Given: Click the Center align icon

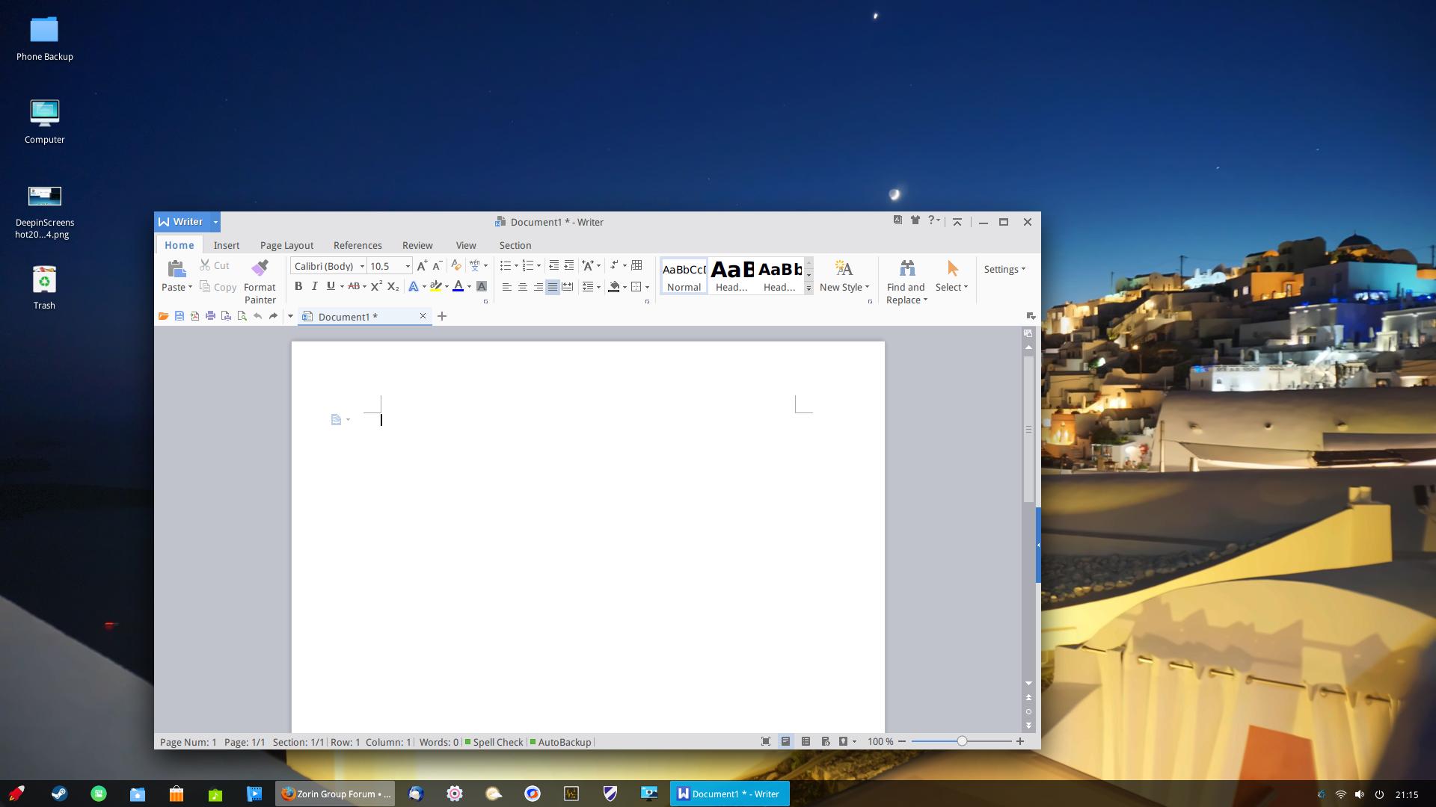Looking at the screenshot, I should [x=522, y=286].
